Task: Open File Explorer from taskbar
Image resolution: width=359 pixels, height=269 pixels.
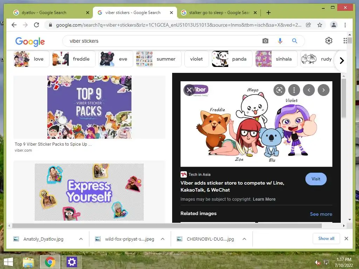Action: click(x=28, y=262)
